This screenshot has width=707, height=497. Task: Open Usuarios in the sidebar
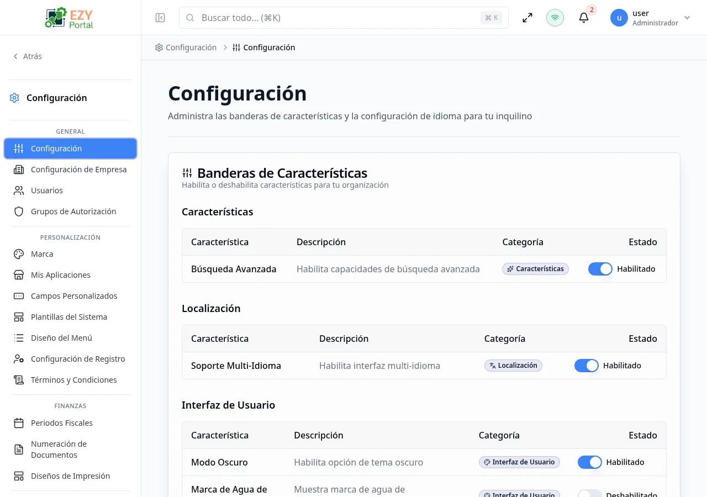coord(70,191)
